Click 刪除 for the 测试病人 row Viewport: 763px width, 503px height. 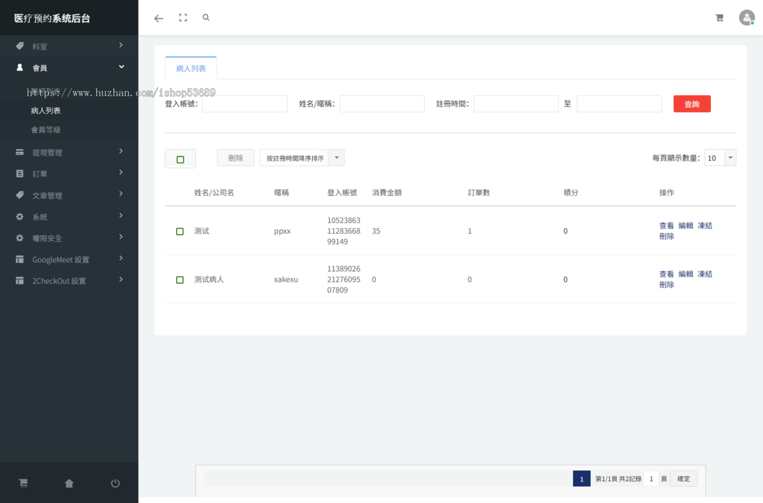(x=666, y=285)
